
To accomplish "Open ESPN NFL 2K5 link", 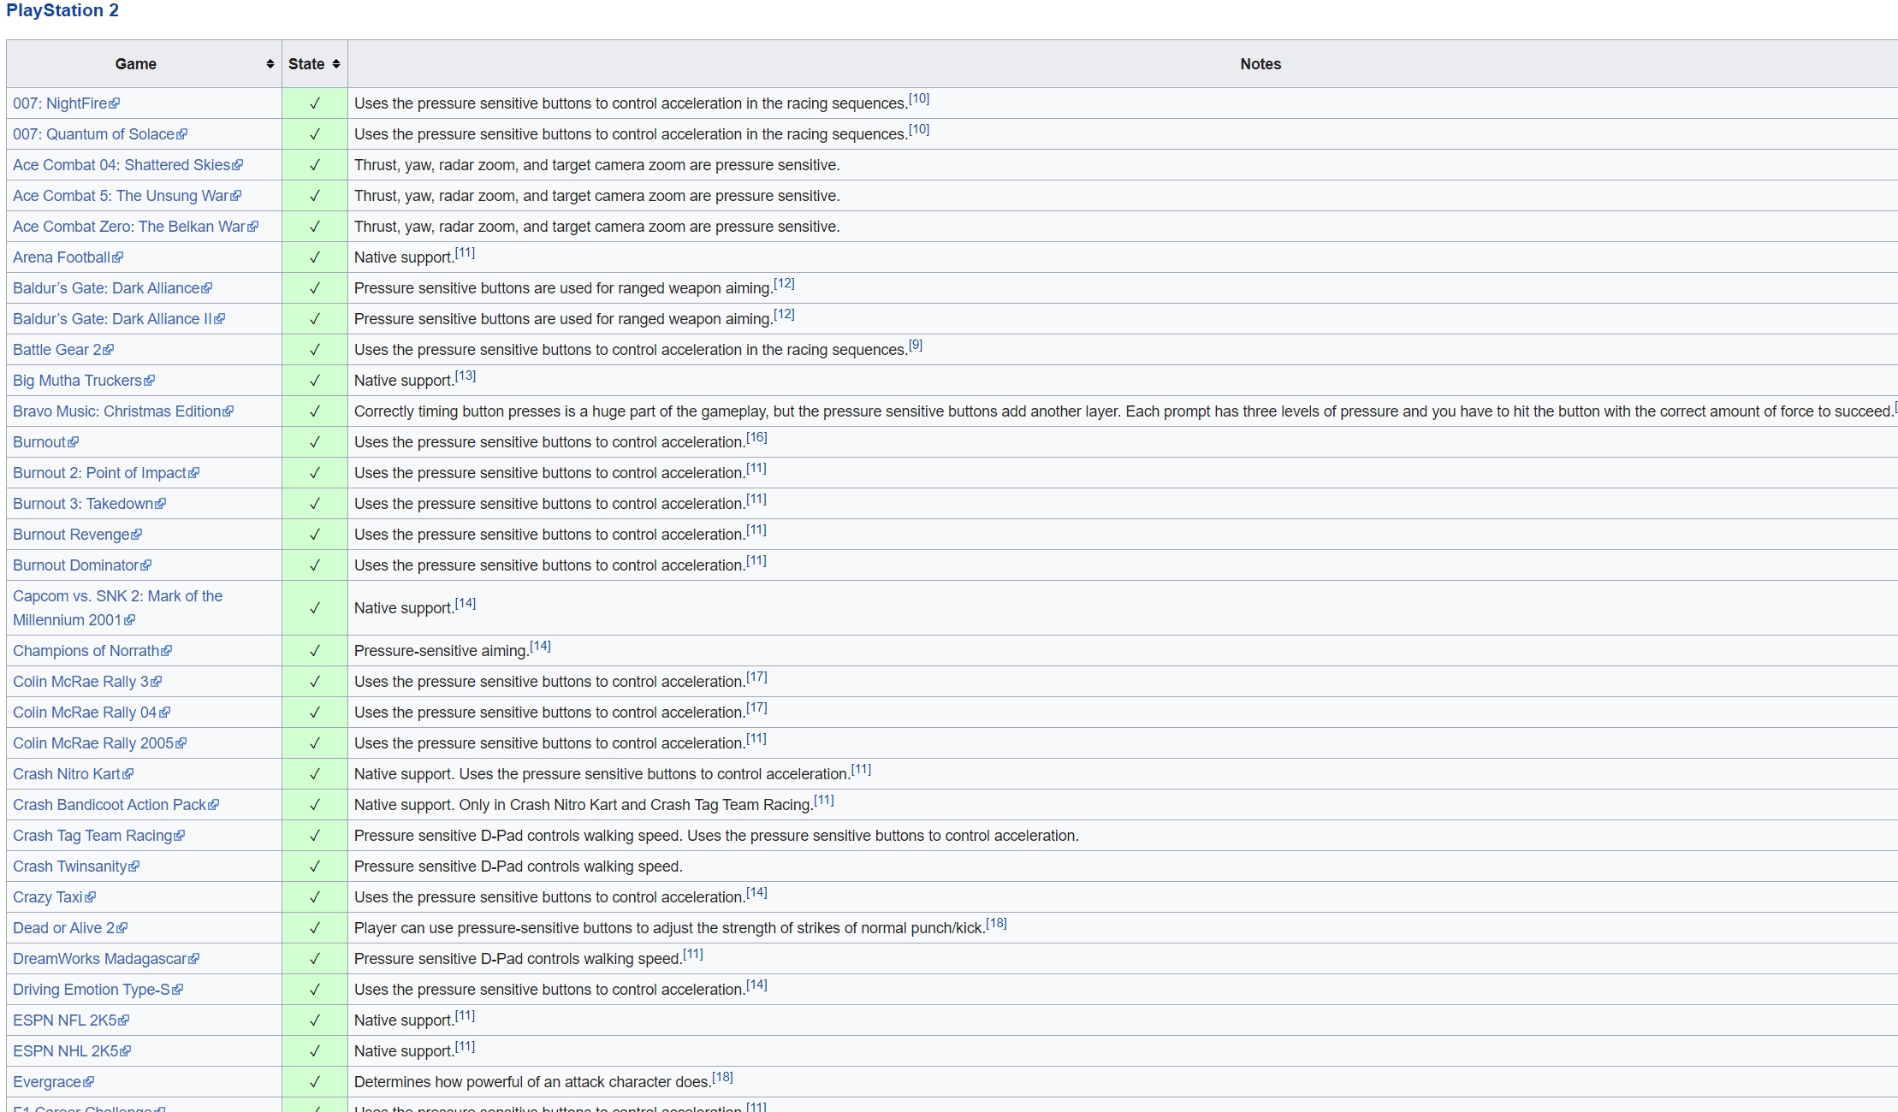I will (71, 1020).
